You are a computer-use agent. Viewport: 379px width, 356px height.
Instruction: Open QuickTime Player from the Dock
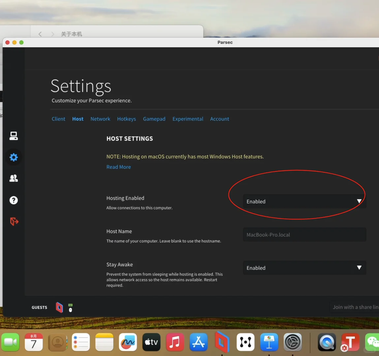(327, 342)
